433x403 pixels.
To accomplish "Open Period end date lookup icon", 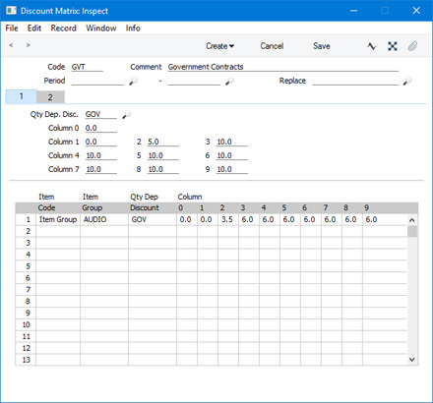I will pos(229,81).
